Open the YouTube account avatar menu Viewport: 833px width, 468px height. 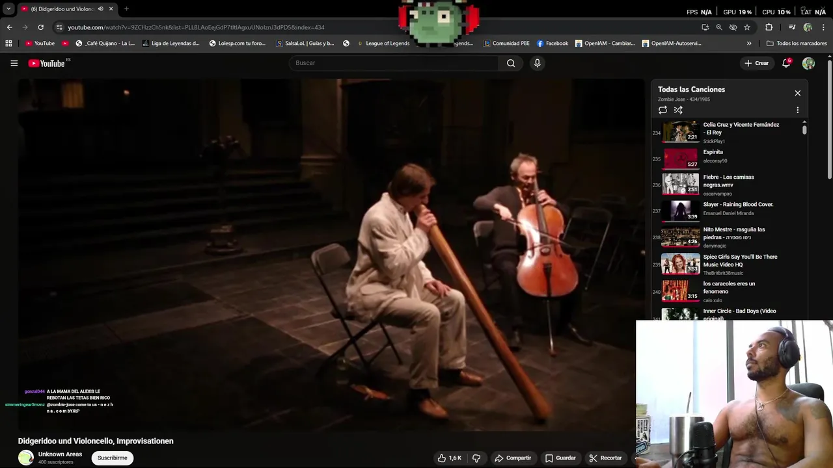tap(808, 63)
